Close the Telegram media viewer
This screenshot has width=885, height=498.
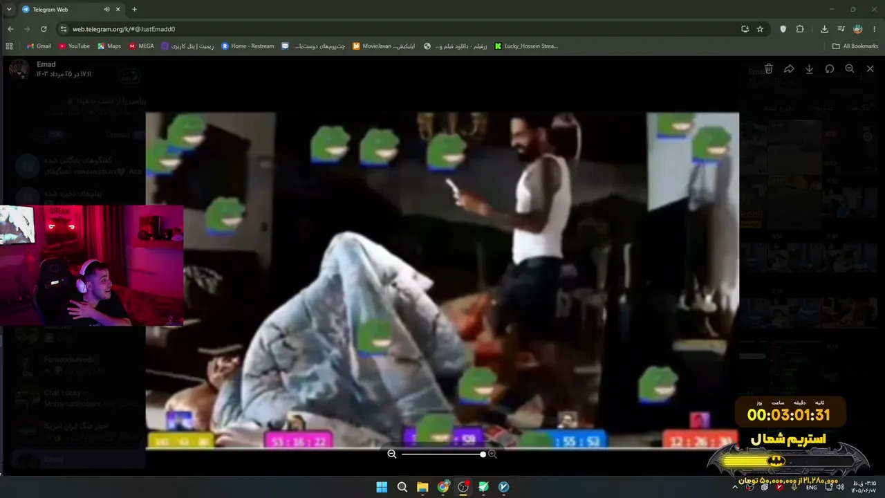click(870, 69)
